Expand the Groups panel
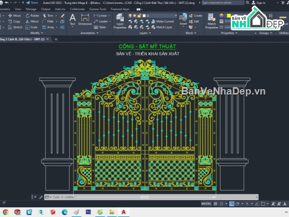289x217 pixels. tap(265, 33)
